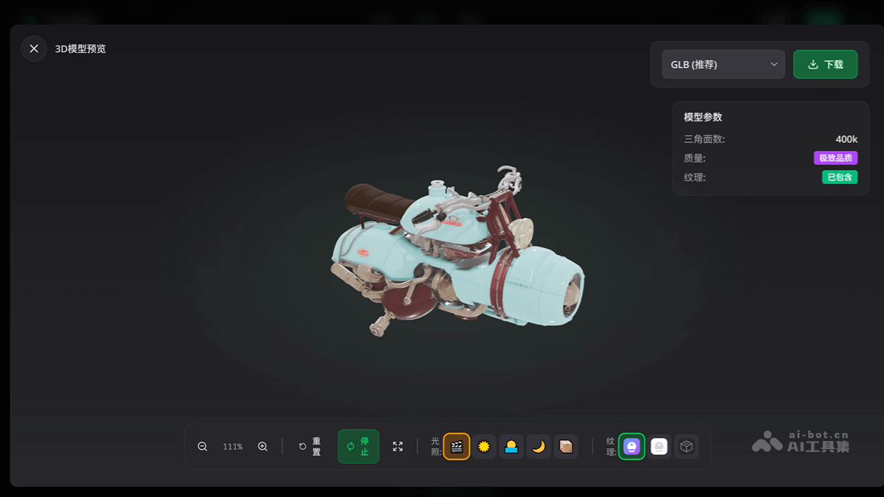Click the 111% zoom level readout
This screenshot has width=884, height=497.
click(233, 447)
